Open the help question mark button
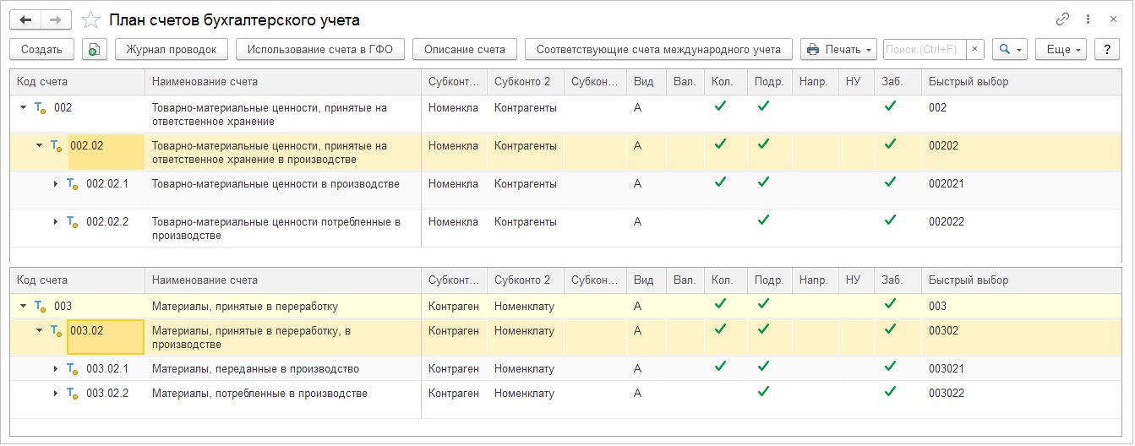The height and width of the screenshot is (446, 1135). 1106,50
